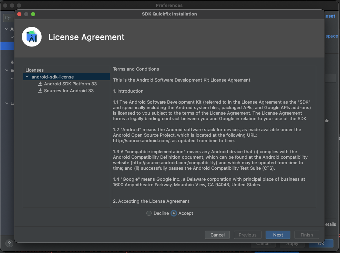Select android-sdk-license row in Licenses list
The height and width of the screenshot is (253, 340).
(66, 77)
